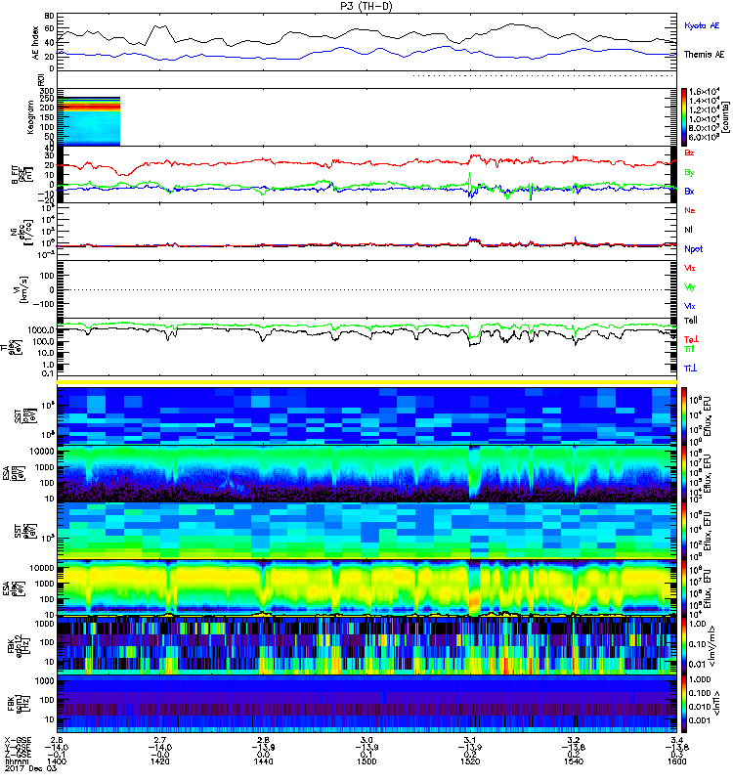Click the 1600 time tick label
The width and height of the screenshot is (733, 782).
[x=676, y=761]
